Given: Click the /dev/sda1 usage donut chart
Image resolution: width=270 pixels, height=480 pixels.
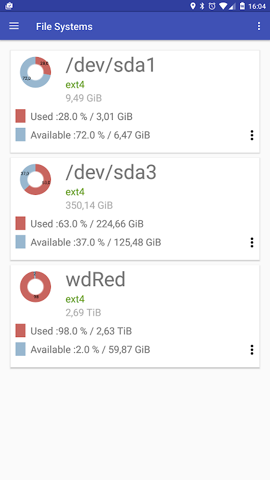Looking at the screenshot, I should (x=35, y=72).
